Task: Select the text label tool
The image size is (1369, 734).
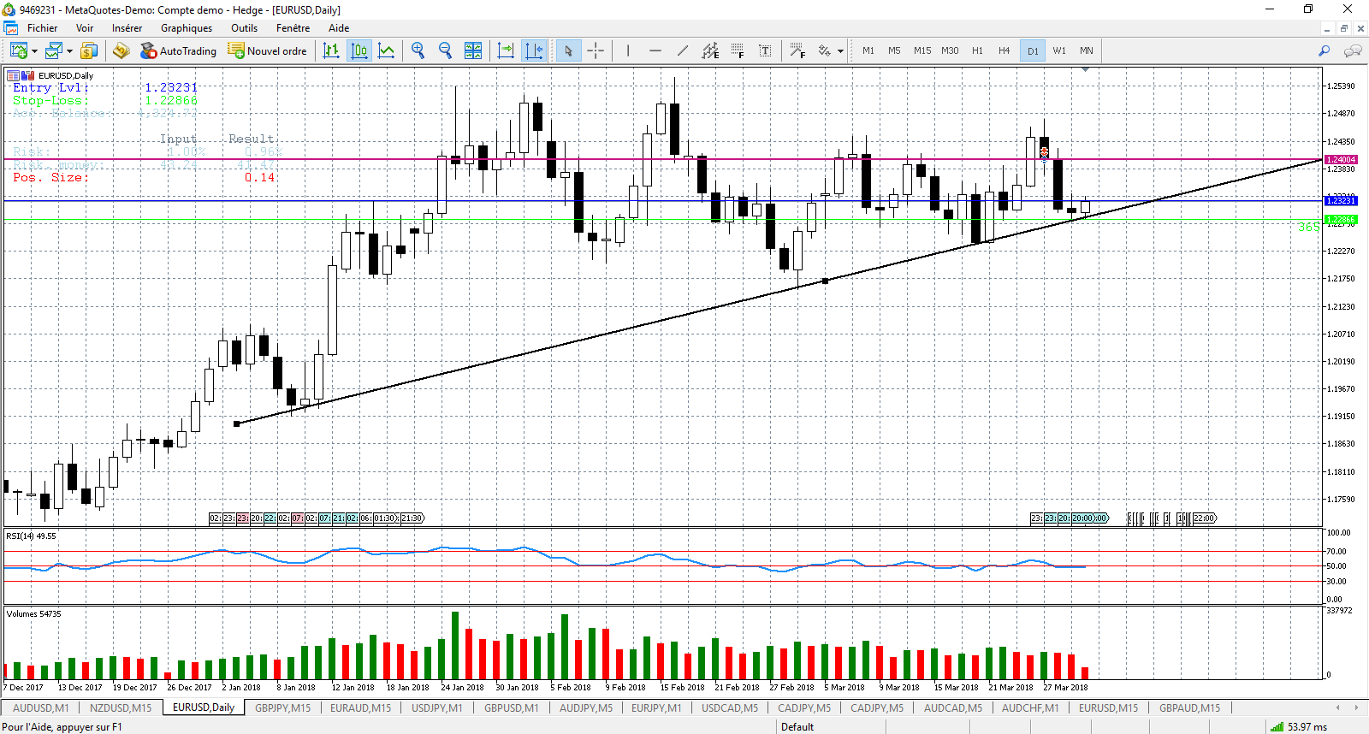Action: pyautogui.click(x=765, y=50)
